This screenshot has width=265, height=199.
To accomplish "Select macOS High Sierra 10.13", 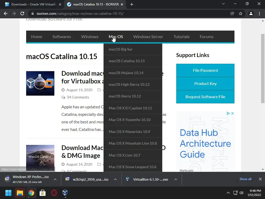I will (133, 84).
